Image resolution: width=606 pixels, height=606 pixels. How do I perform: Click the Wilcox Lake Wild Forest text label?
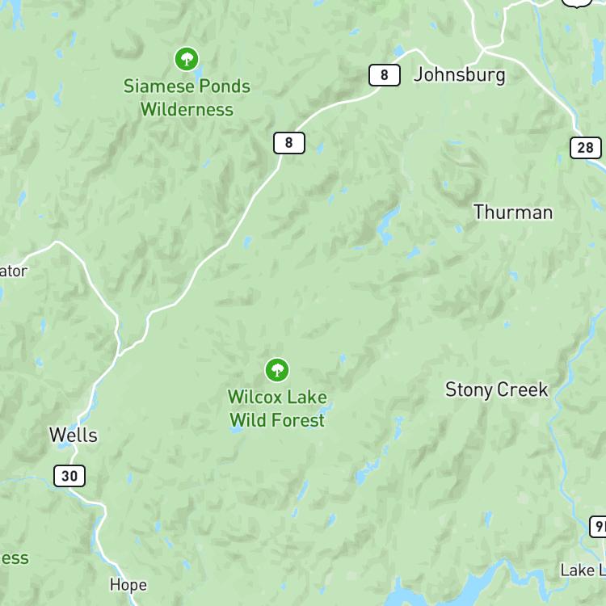pyautogui.click(x=277, y=409)
